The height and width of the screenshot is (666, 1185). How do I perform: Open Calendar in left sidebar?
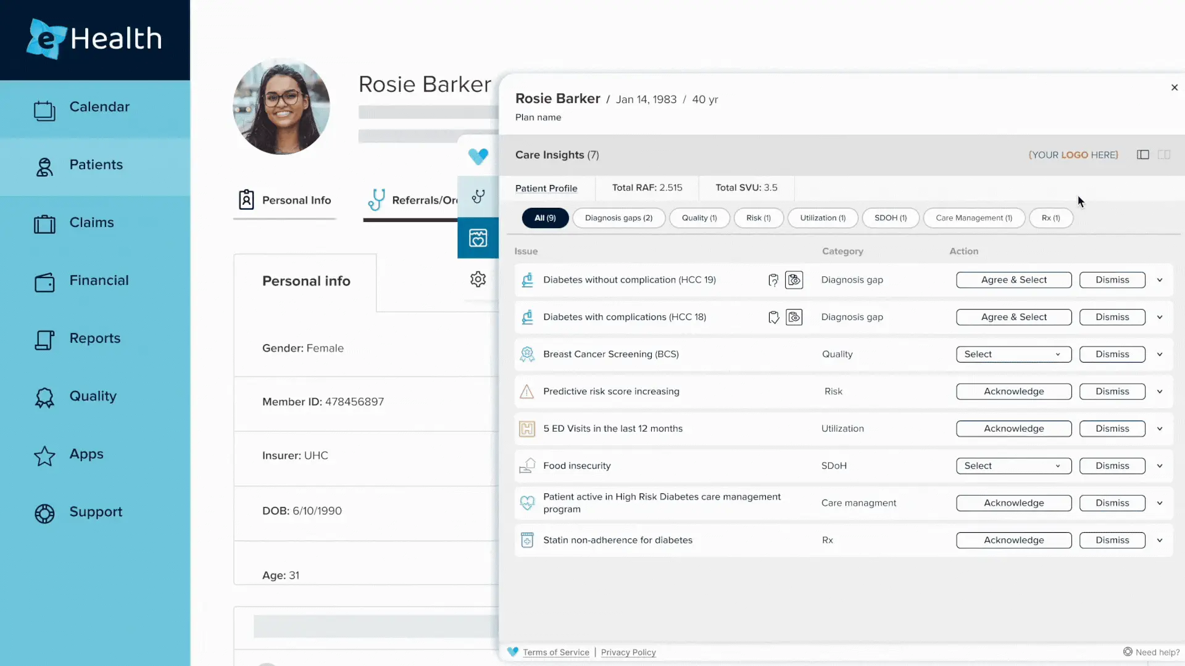point(99,107)
